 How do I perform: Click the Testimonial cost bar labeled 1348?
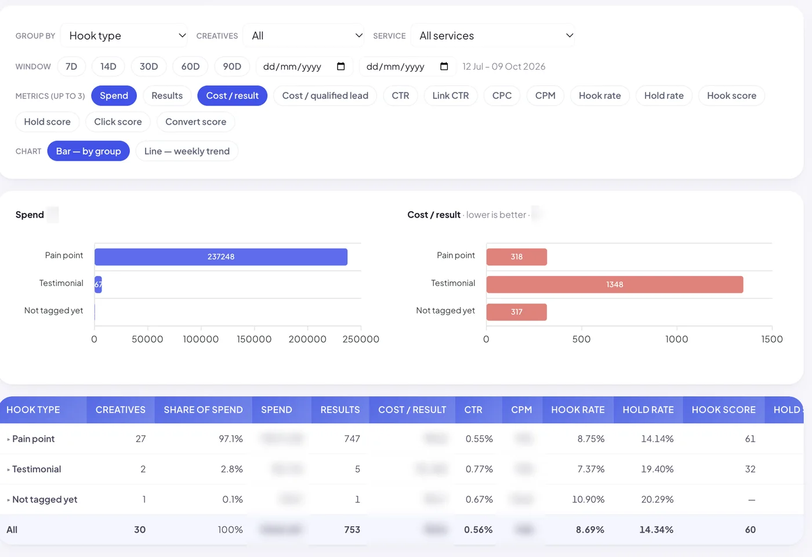pos(615,284)
